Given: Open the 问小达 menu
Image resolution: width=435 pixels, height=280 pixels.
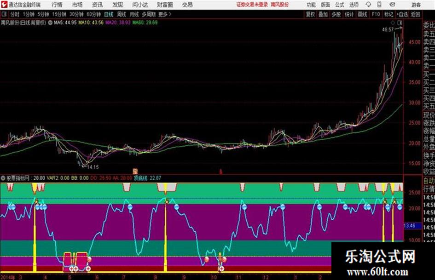Looking at the screenshot, I should click(x=140, y=5).
